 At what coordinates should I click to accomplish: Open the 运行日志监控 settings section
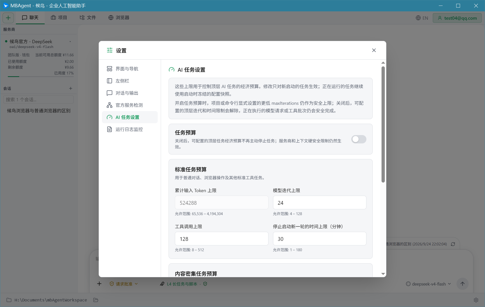click(130, 129)
